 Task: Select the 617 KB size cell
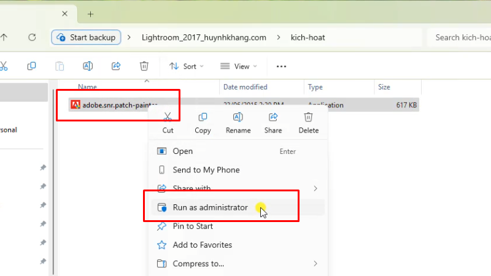point(406,105)
